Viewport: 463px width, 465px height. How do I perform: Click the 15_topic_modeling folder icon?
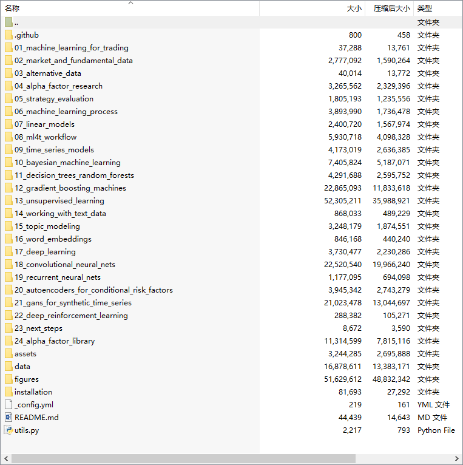pyautogui.click(x=8, y=226)
